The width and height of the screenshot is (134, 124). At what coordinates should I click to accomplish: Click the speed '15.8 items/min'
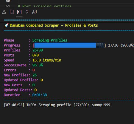pyautogui.click(x=47, y=60)
